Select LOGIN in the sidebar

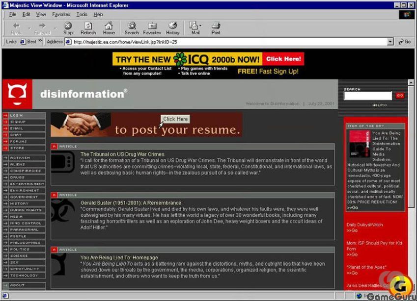point(24,116)
